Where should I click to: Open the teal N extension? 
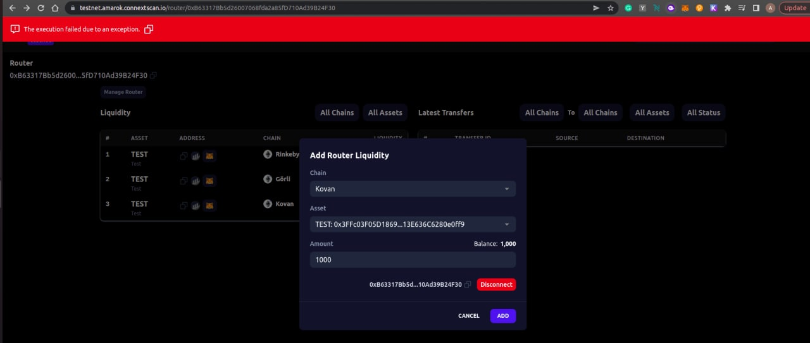click(657, 8)
